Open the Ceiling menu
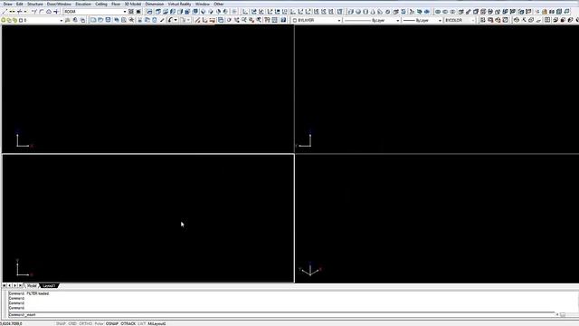The width and height of the screenshot is (579, 326). (101, 4)
